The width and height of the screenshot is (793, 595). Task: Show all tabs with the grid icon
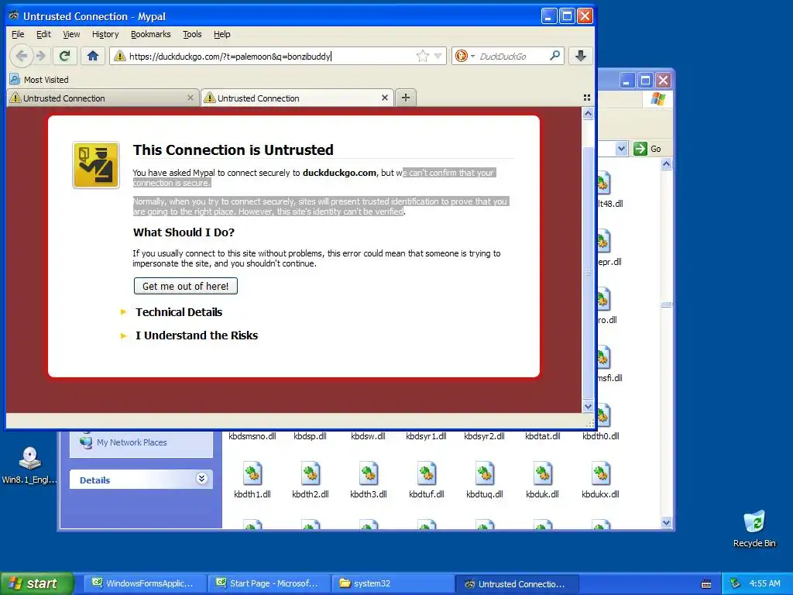[x=587, y=98]
